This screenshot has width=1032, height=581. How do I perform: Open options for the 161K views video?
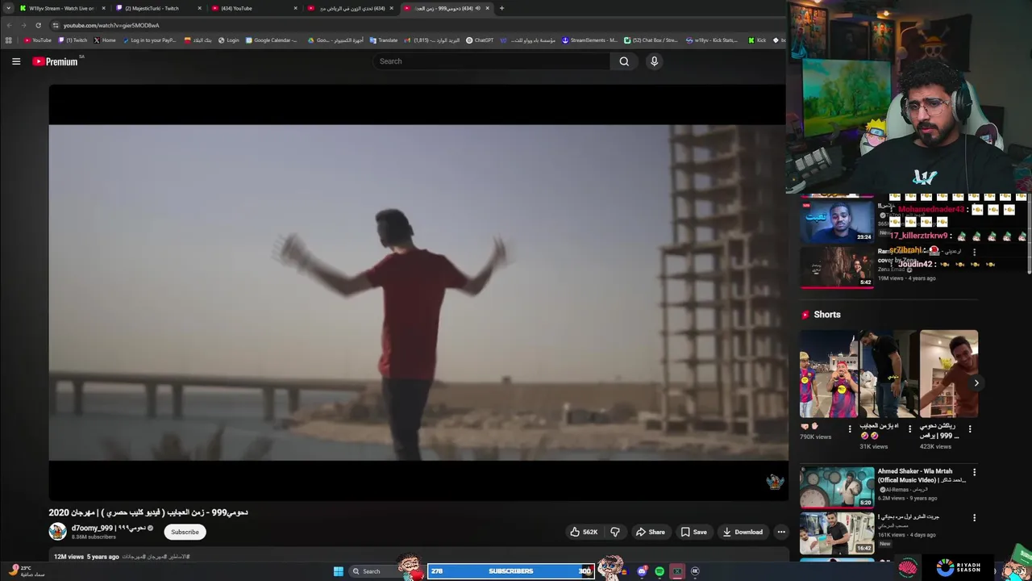pos(974,518)
